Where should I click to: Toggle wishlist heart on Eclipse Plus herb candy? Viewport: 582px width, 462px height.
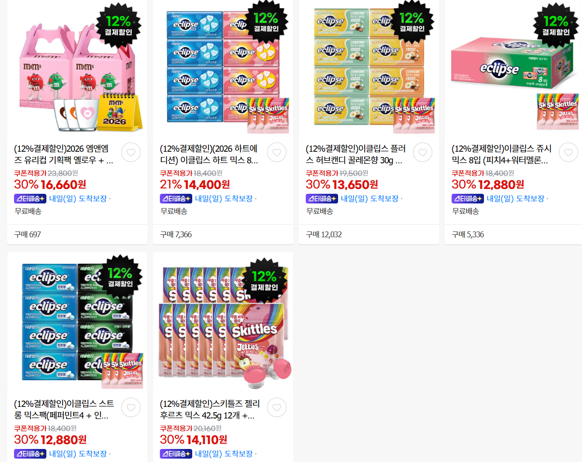pyautogui.click(x=423, y=152)
